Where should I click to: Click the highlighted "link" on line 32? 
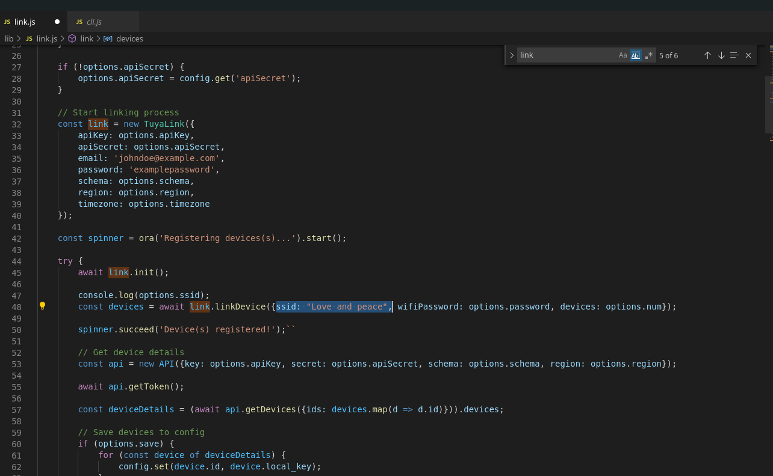tap(98, 124)
